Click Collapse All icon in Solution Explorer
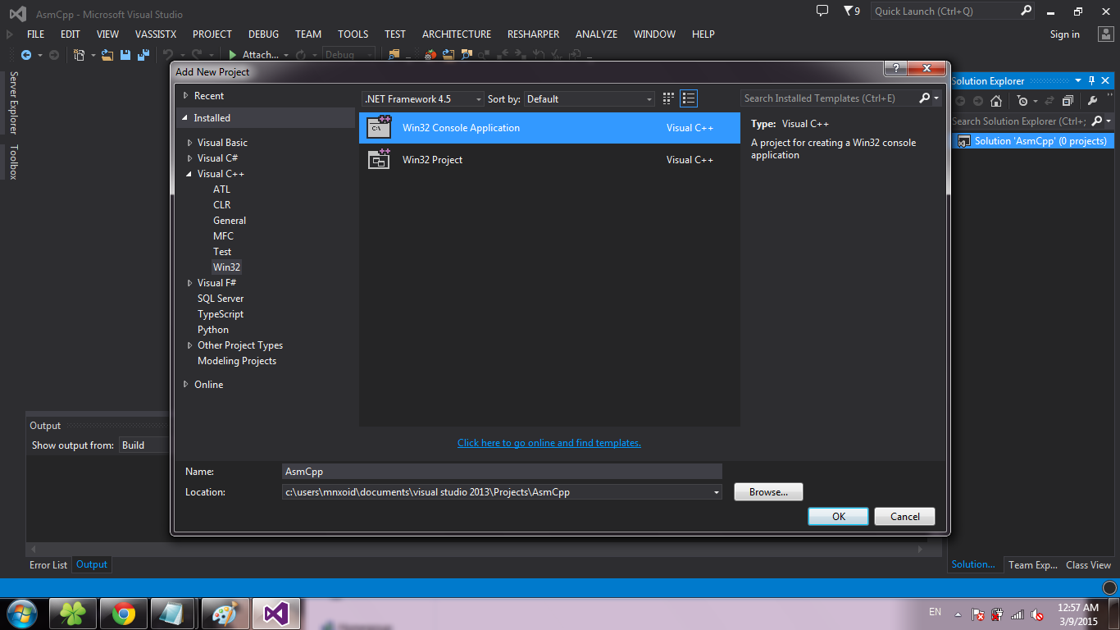Viewport: 1120px width, 630px height. pyautogui.click(x=1068, y=101)
